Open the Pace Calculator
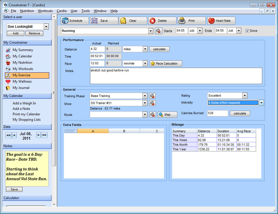Screen dimensions: 278x214 166,63
